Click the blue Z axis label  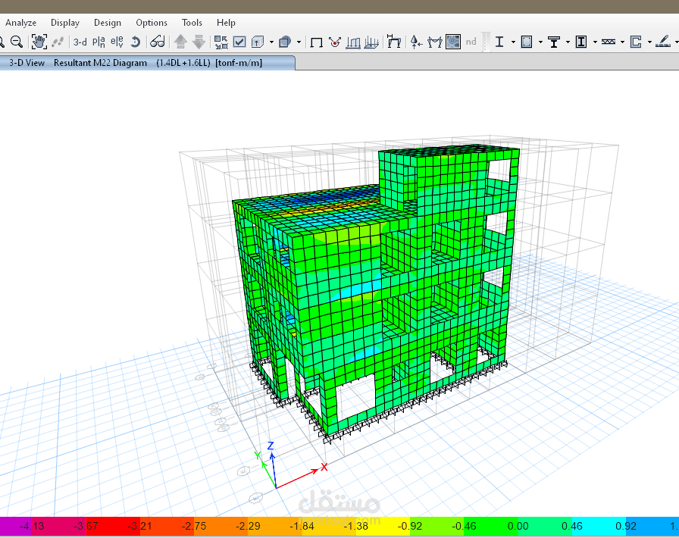271,446
